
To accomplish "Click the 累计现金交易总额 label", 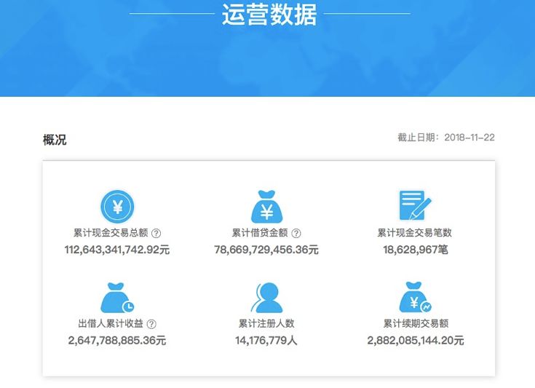I will pyautogui.click(x=111, y=233).
